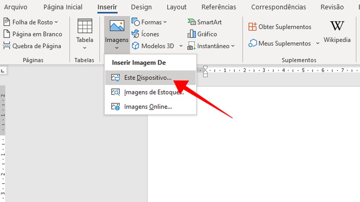Click the Gráfico chart icon
Viewport: 360px width, 202px height.
[192, 34]
